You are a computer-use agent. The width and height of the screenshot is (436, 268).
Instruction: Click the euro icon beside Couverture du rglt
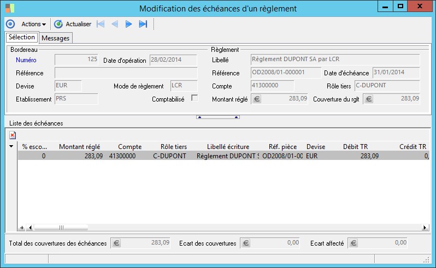point(369,99)
